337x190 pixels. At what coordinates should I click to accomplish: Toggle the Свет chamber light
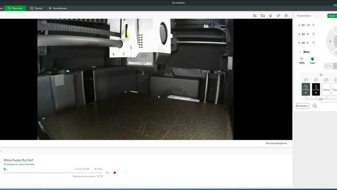(x=312, y=61)
